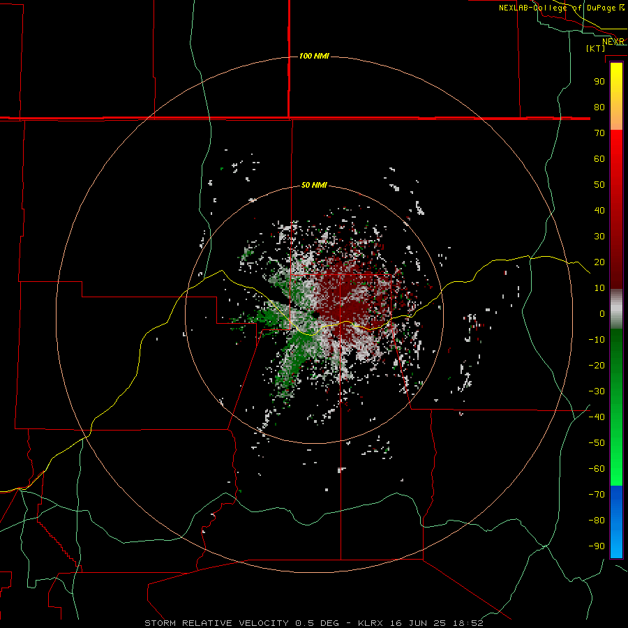Click the "50" value on the velocity scale
Screen dimensions: 628x628
[x=599, y=185]
